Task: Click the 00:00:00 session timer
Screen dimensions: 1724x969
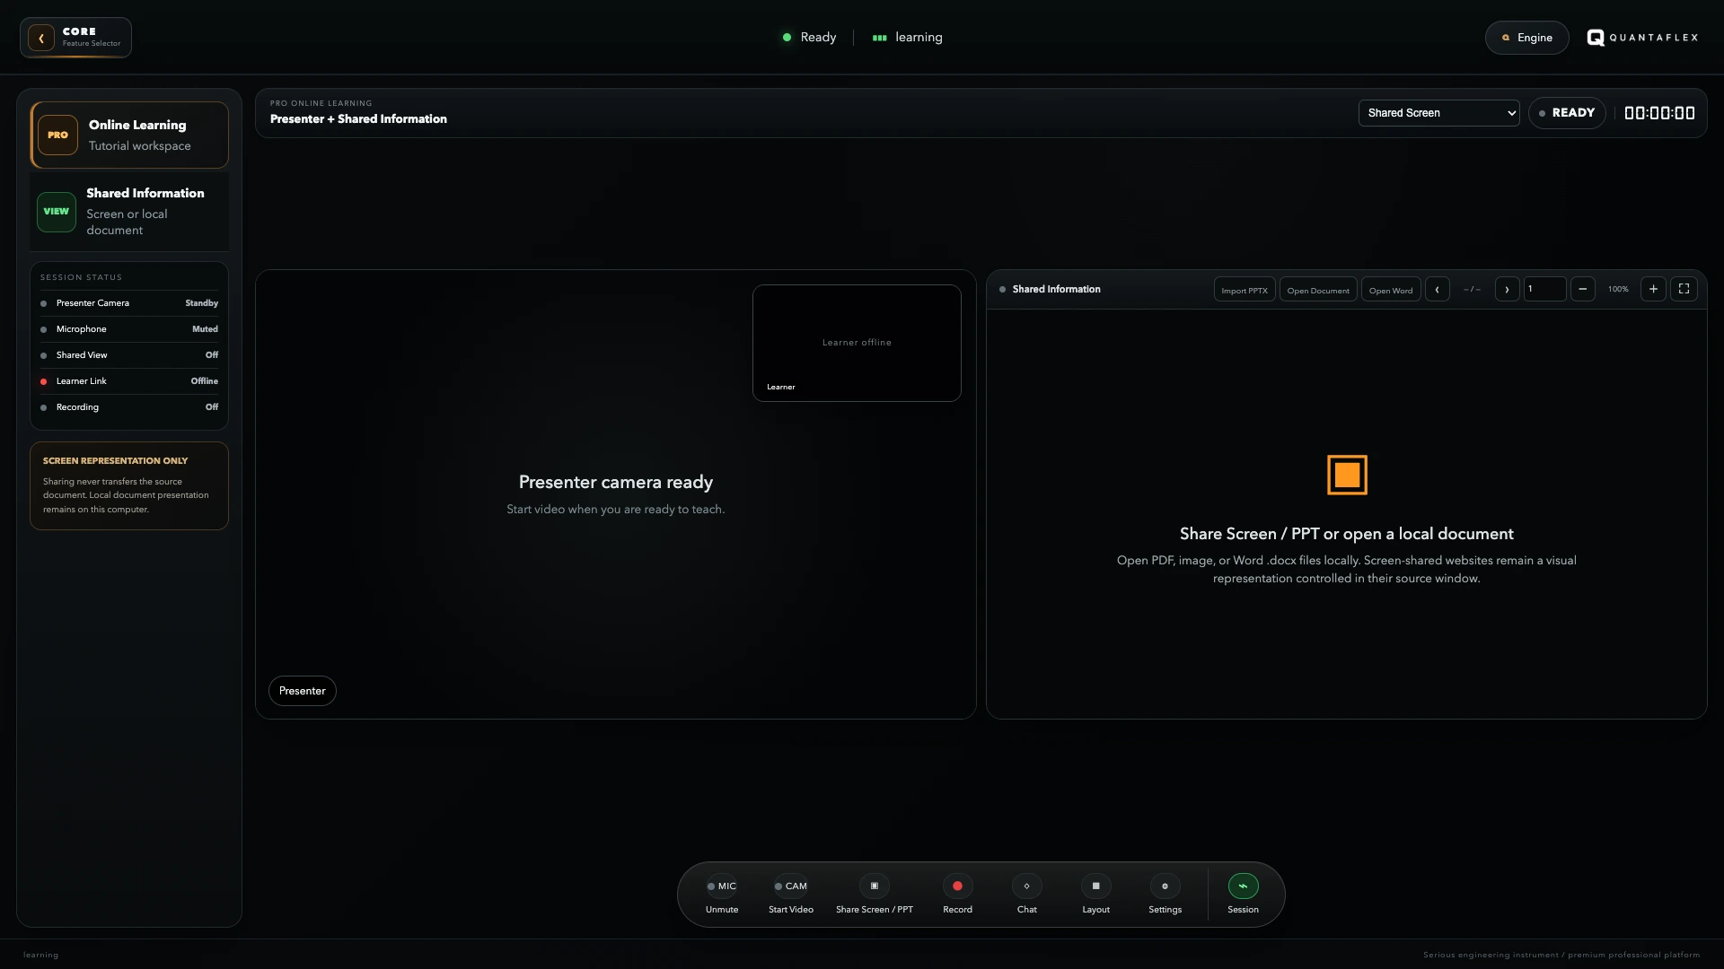Action: 1659,113
